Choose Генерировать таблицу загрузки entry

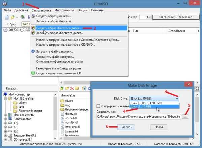pyautogui.click(x=79, y=68)
